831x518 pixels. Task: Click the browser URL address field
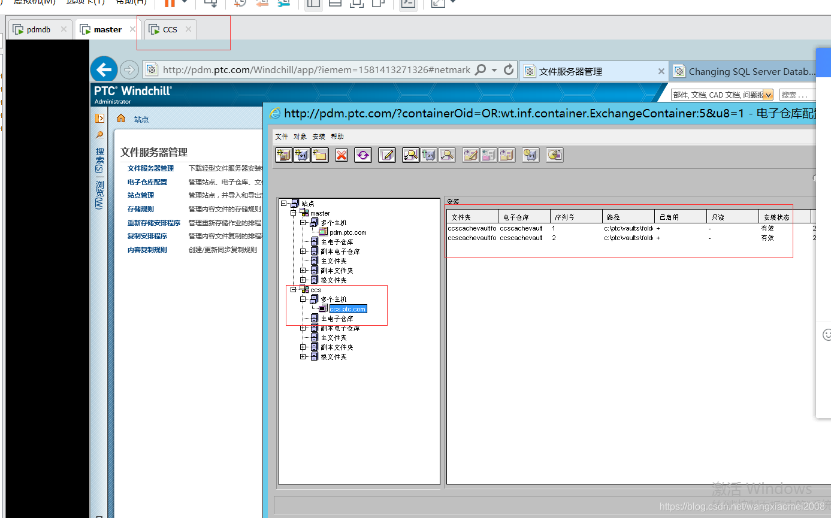click(316, 70)
